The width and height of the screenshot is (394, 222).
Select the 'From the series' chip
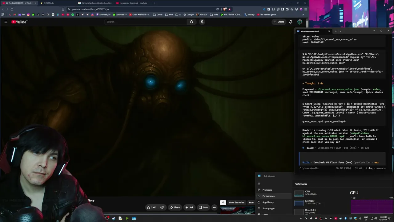click(x=237, y=203)
